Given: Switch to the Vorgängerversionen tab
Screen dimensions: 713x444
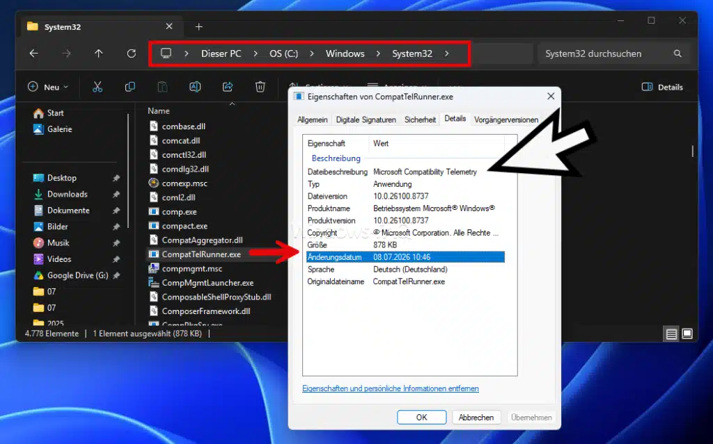Looking at the screenshot, I should (506, 120).
